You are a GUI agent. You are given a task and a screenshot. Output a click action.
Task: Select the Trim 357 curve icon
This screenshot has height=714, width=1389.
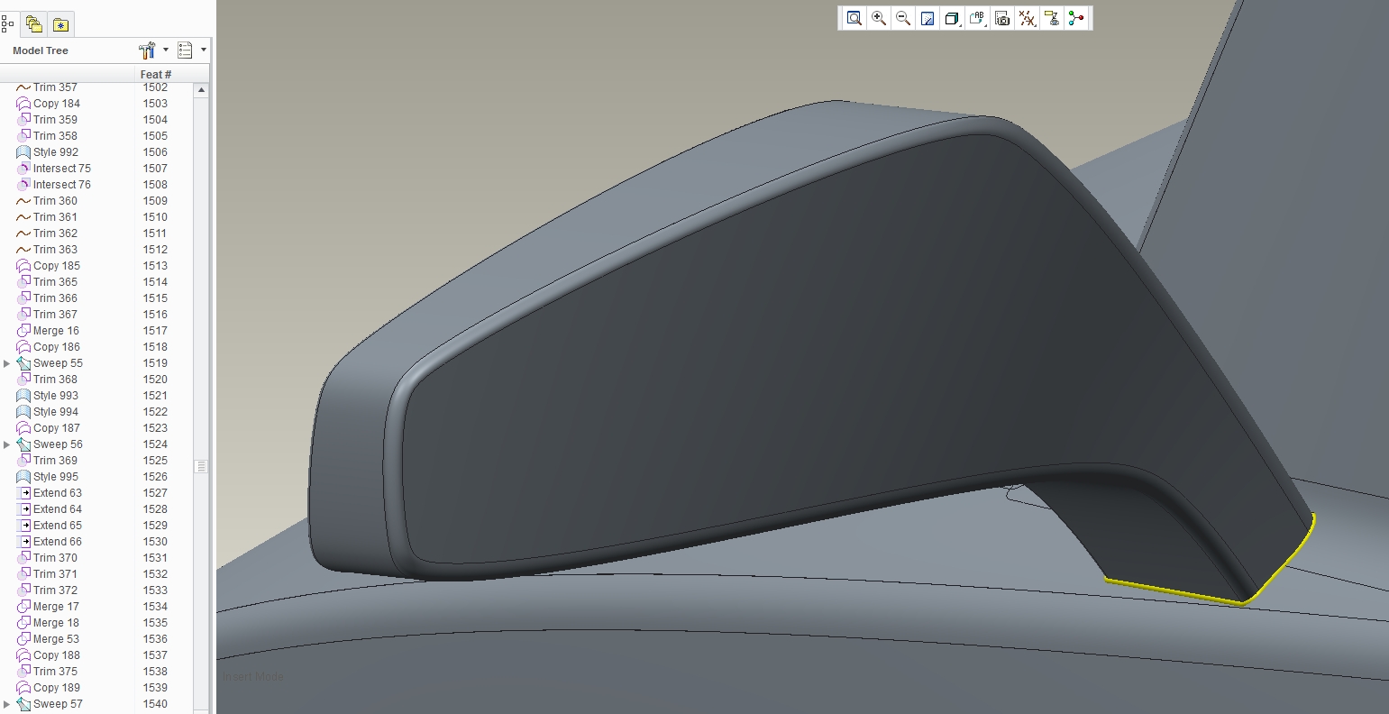coord(23,87)
